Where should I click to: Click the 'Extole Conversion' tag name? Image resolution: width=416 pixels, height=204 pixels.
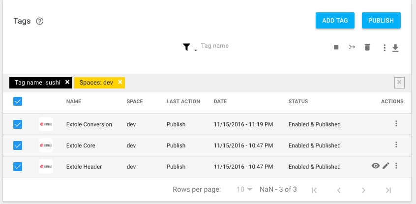(x=89, y=124)
